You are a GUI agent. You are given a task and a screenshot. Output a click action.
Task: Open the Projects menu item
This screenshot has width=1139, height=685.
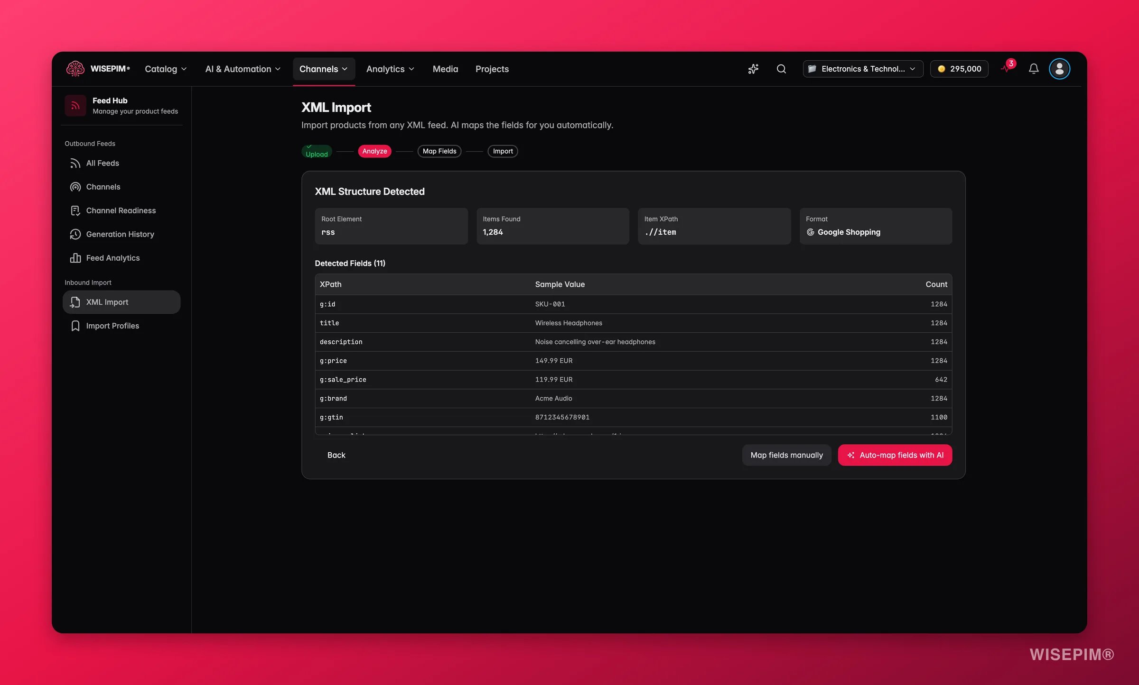coord(492,69)
